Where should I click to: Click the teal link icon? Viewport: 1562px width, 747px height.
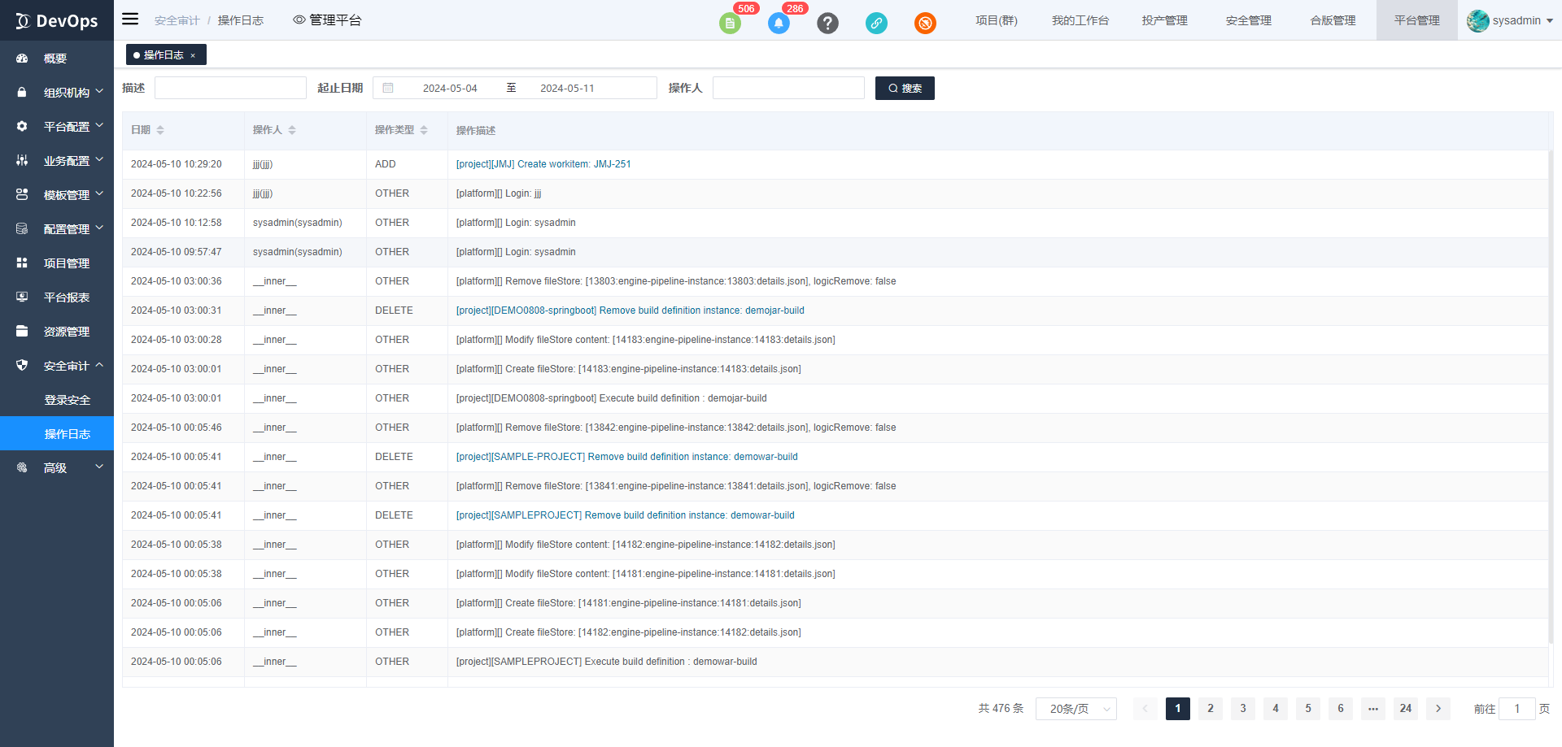click(x=876, y=24)
